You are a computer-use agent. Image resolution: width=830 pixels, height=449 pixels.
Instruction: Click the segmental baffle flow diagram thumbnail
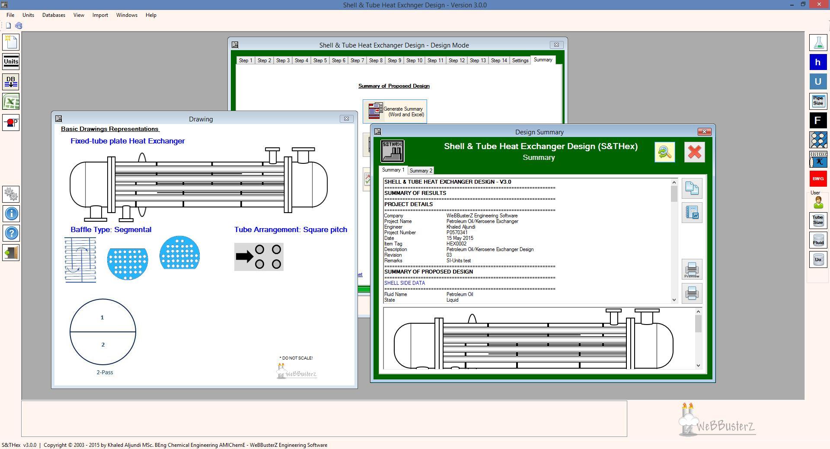pyautogui.click(x=80, y=260)
